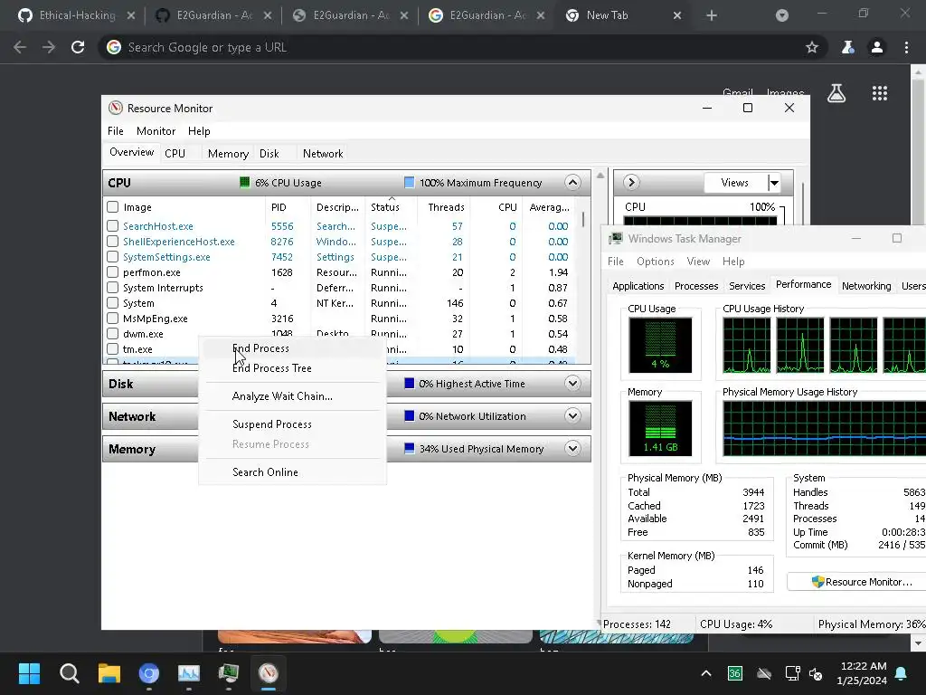
Task: Close the New Tab tab
Action: click(x=677, y=15)
